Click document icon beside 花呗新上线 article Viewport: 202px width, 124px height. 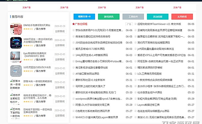click(x=74, y=86)
